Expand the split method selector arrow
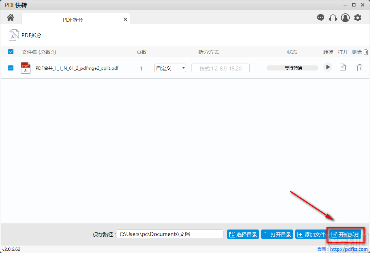Screen dimensions: 370x253 tap(183, 68)
